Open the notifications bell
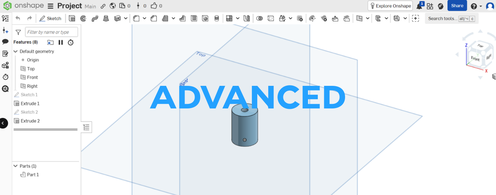 [x=419, y=6]
